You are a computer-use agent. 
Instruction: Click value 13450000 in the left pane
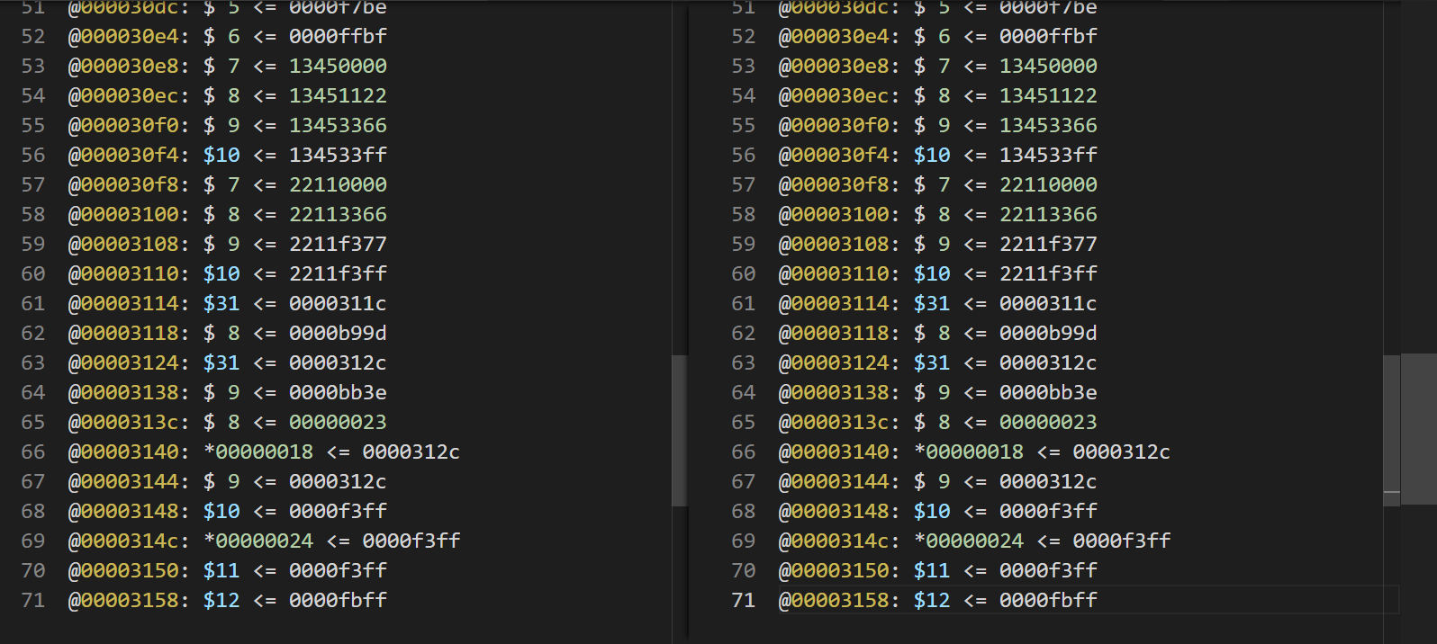(338, 66)
